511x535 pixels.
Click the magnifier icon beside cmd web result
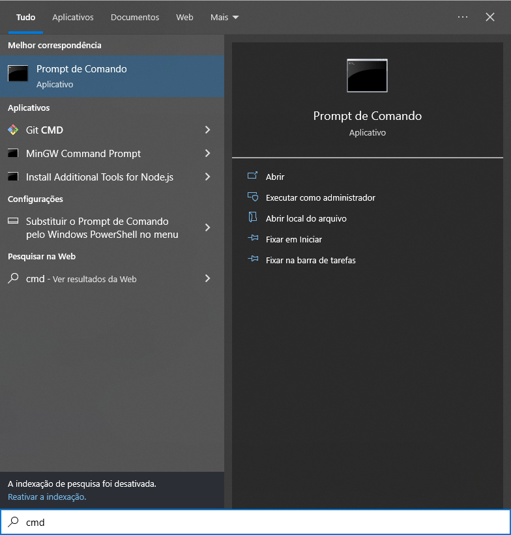tap(13, 278)
